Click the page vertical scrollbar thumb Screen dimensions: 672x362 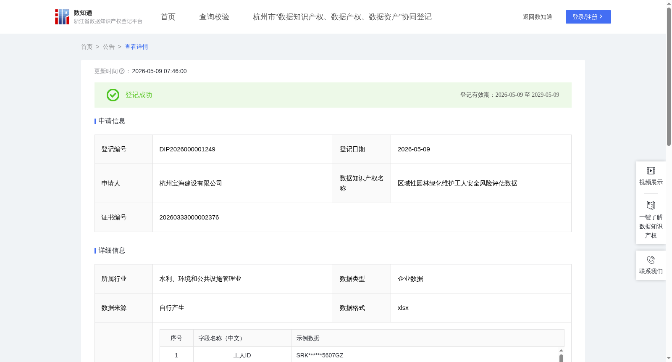click(669, 77)
